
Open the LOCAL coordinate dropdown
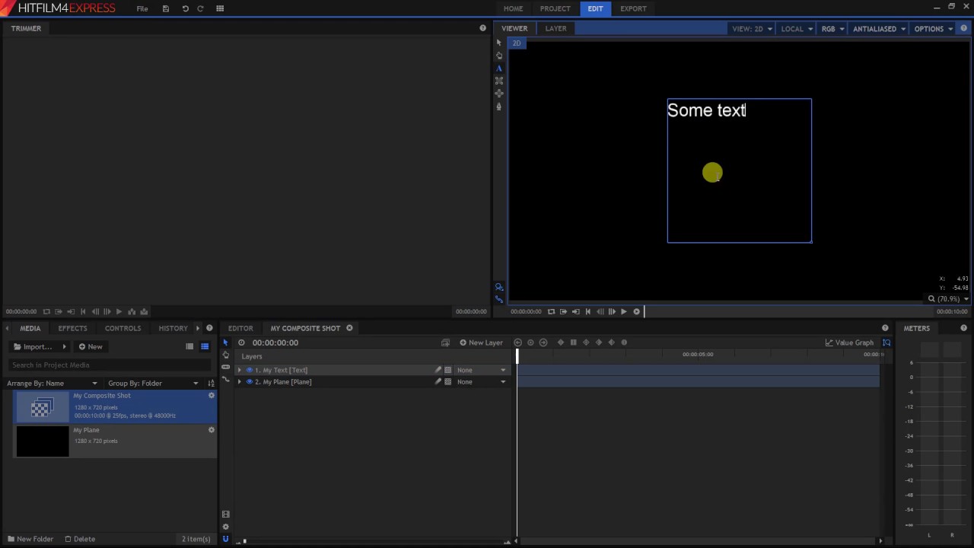(797, 29)
